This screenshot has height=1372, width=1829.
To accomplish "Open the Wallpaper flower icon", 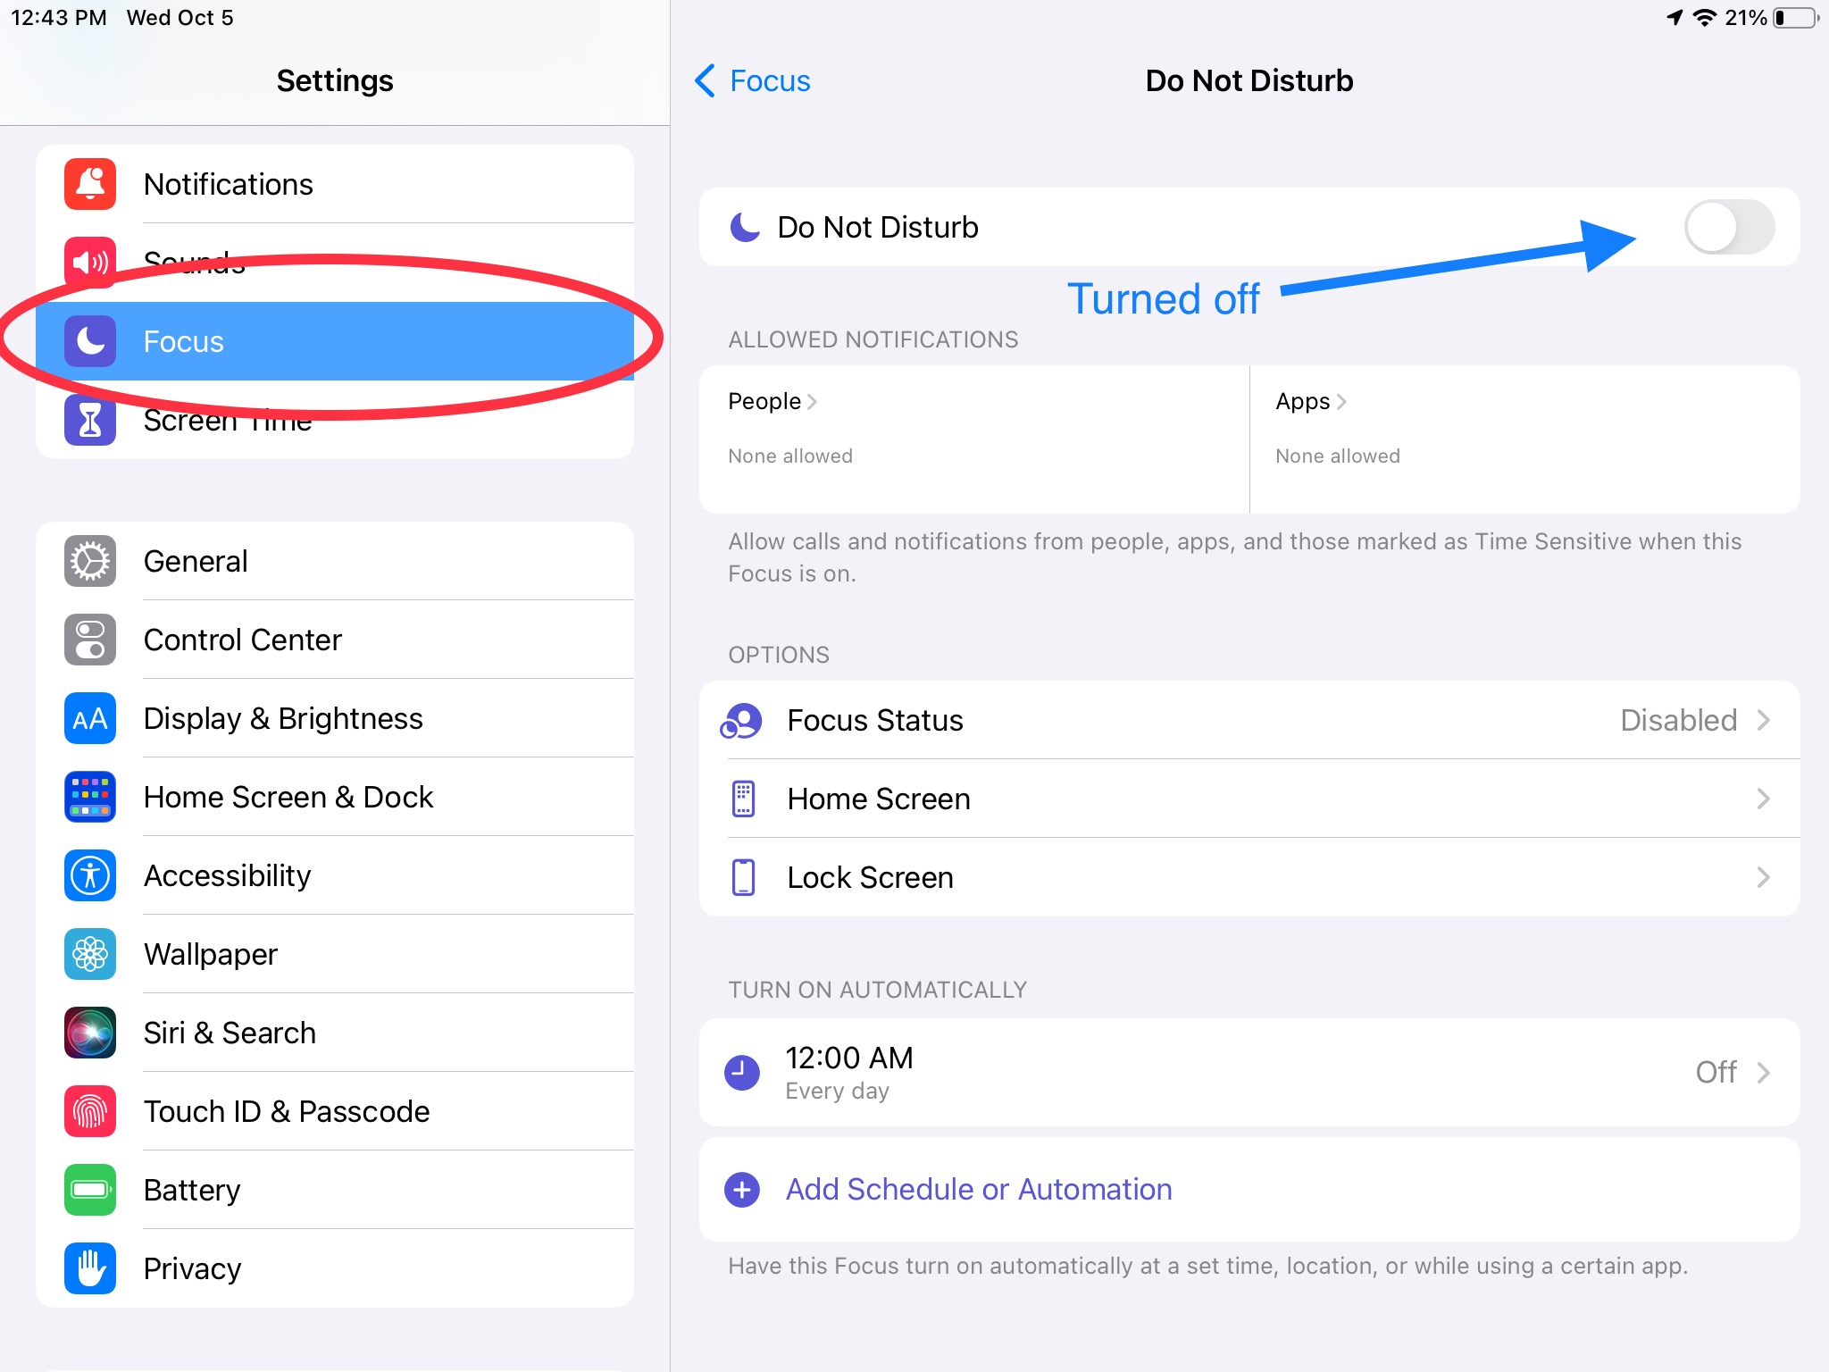I will 89,954.
